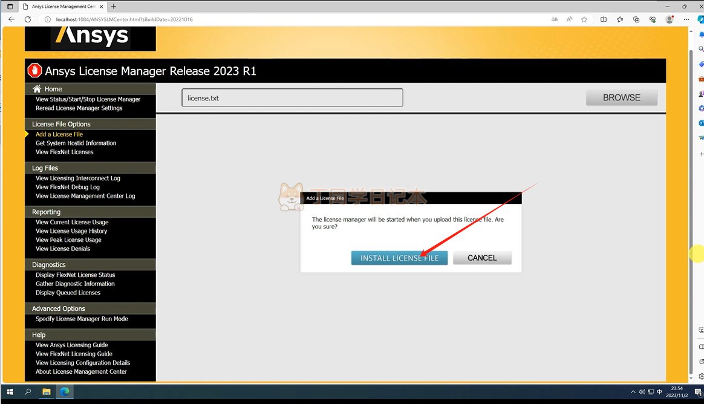Open View License Denials
This screenshot has height=404, width=704.
(x=63, y=249)
